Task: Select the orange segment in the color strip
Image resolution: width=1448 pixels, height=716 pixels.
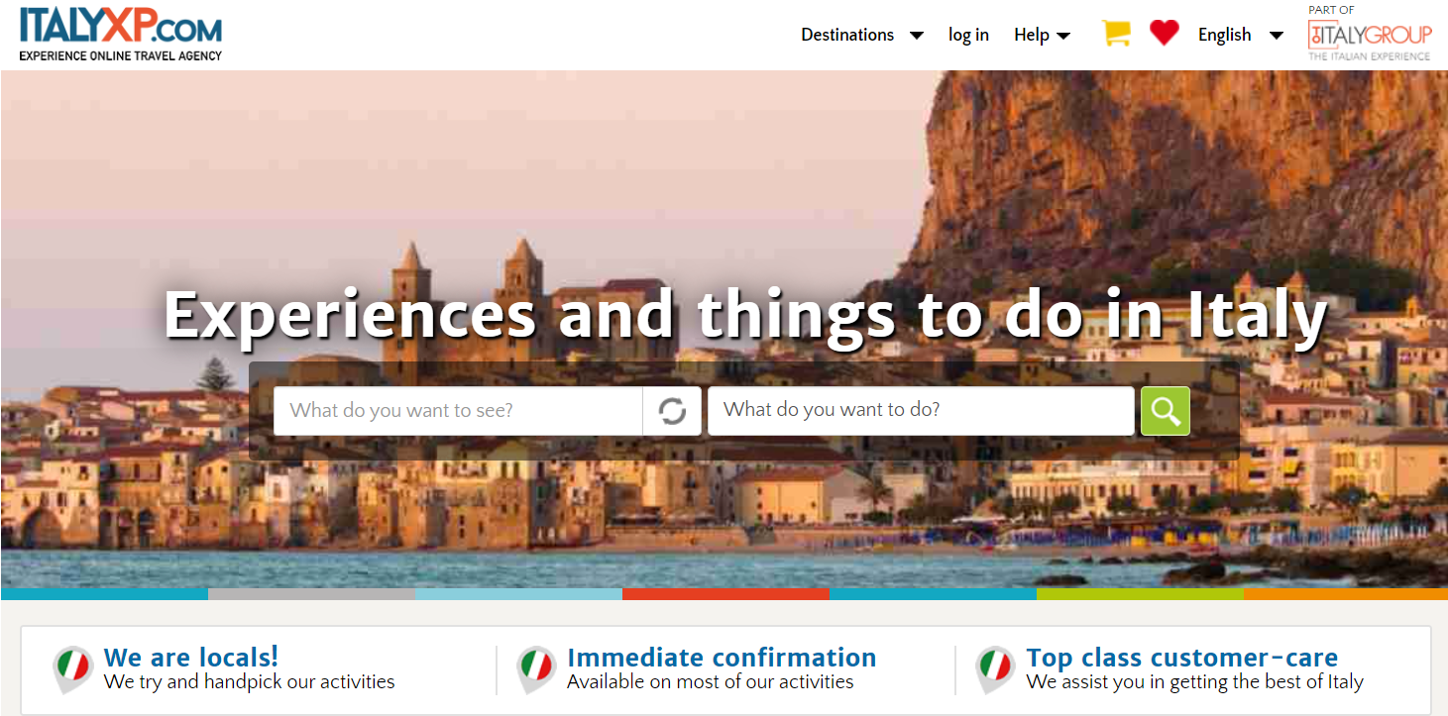Action: [x=1346, y=594]
